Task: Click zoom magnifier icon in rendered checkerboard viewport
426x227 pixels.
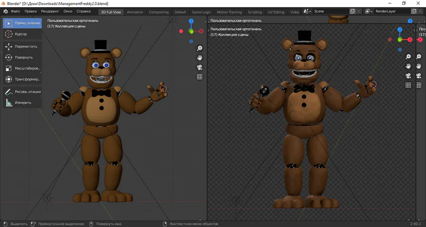Action: 408,57
